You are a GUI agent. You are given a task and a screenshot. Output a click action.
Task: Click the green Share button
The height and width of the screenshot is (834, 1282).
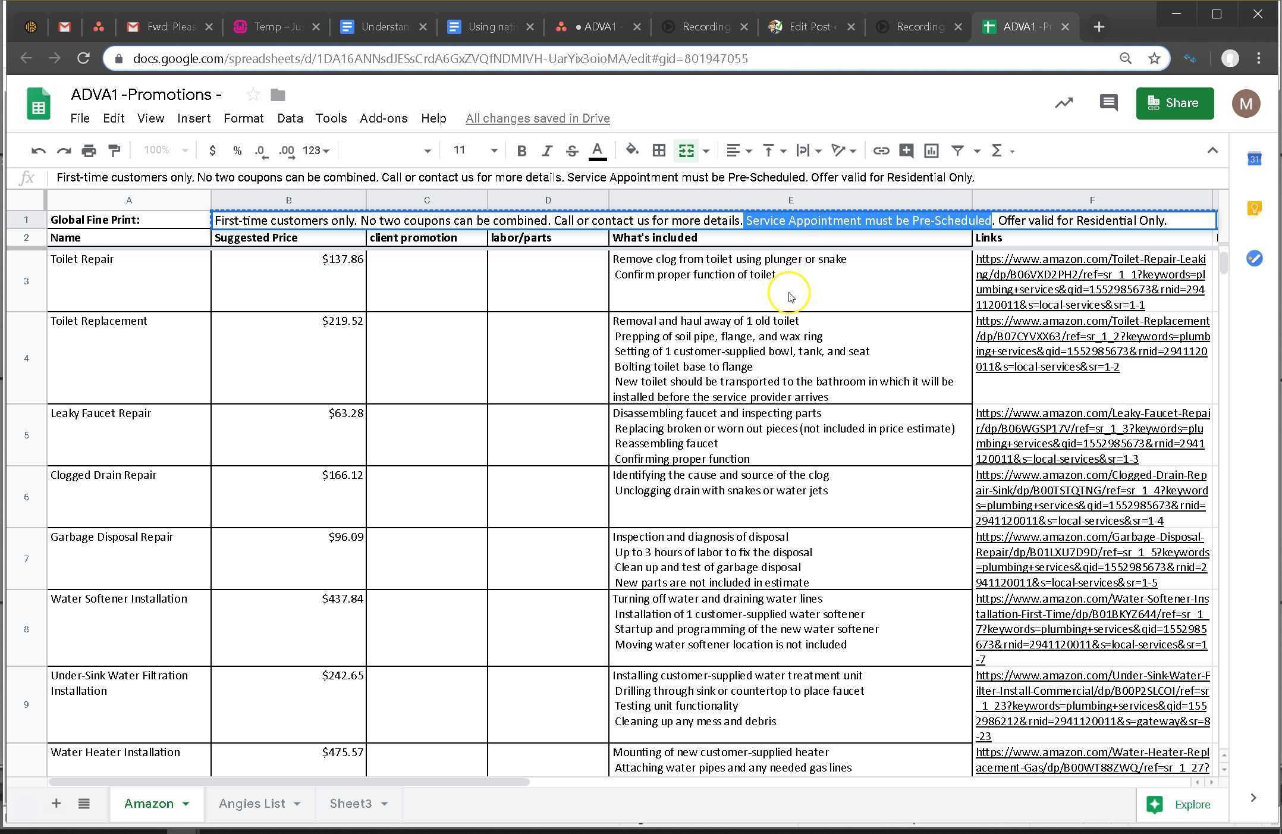coord(1174,103)
